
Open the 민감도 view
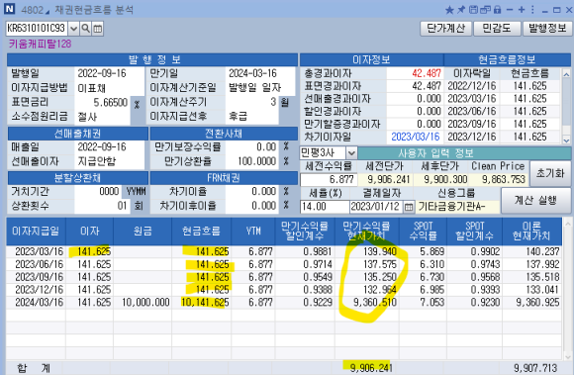click(497, 28)
